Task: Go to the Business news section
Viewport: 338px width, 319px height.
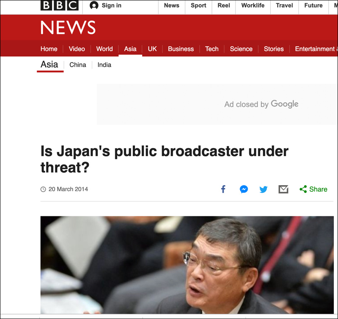Action: point(181,49)
